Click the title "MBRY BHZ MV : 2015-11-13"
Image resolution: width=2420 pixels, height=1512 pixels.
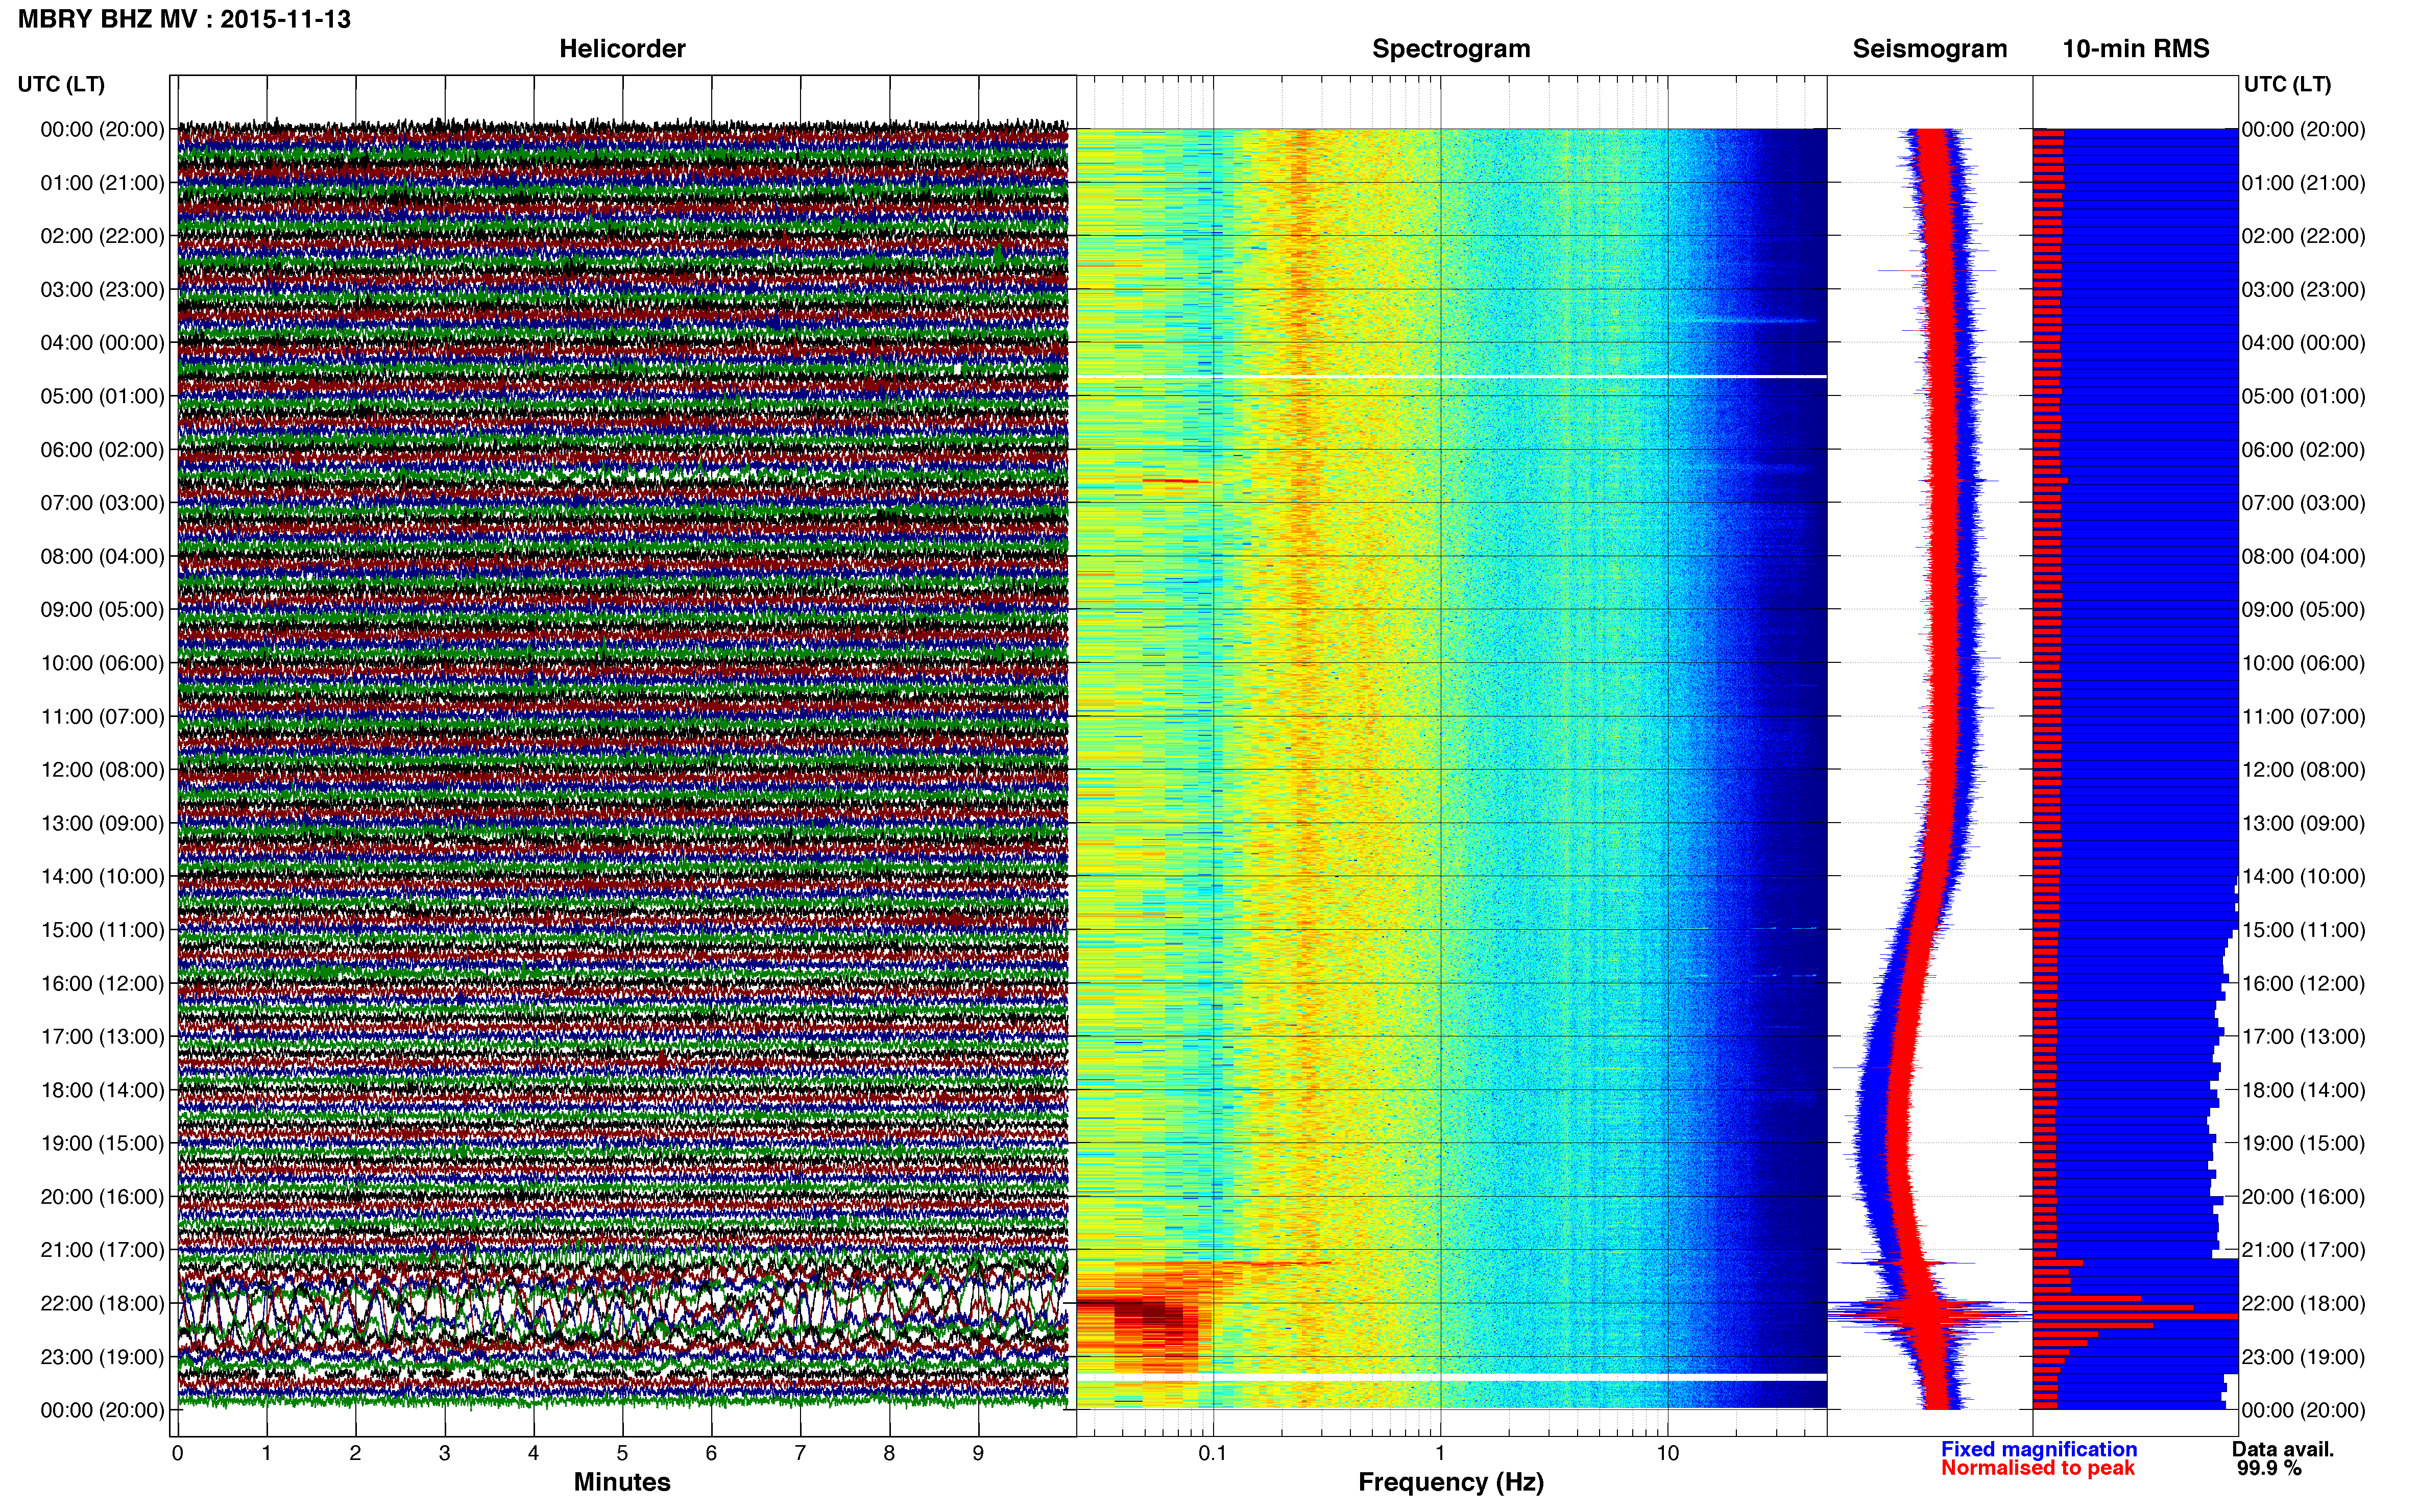[x=184, y=19]
